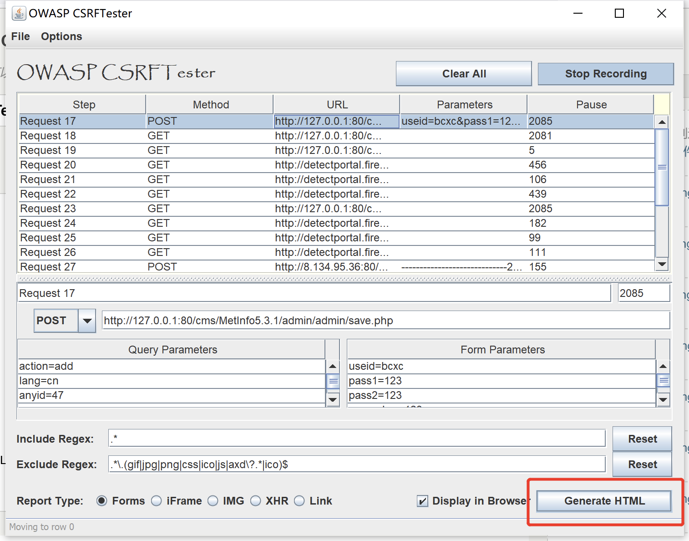The width and height of the screenshot is (689, 541).
Task: Click the URL column header
Action: coord(337,105)
